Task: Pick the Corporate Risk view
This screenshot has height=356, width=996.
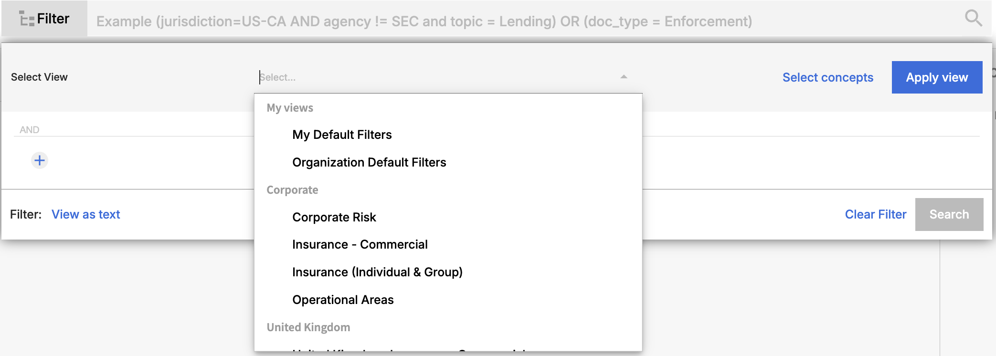Action: tap(334, 218)
